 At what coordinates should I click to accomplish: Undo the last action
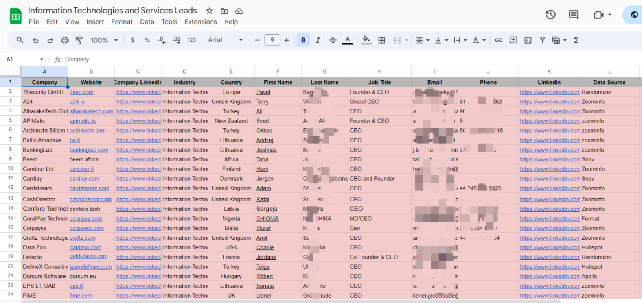coord(36,40)
